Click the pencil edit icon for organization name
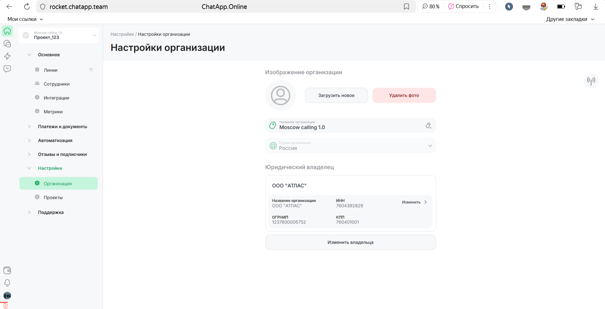Screen dimensions: 605x309 [x=428, y=125]
